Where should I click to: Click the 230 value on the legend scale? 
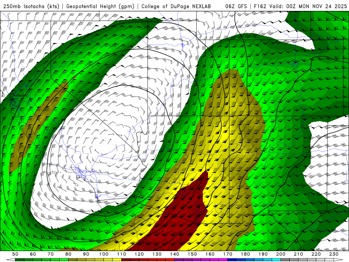(334, 254)
